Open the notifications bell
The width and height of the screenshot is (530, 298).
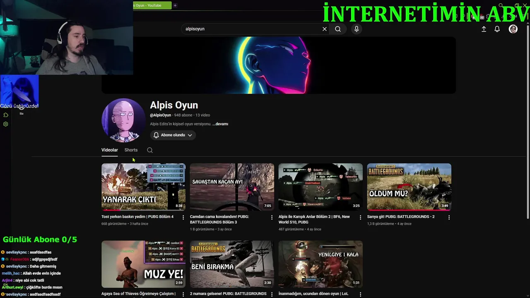point(497,29)
